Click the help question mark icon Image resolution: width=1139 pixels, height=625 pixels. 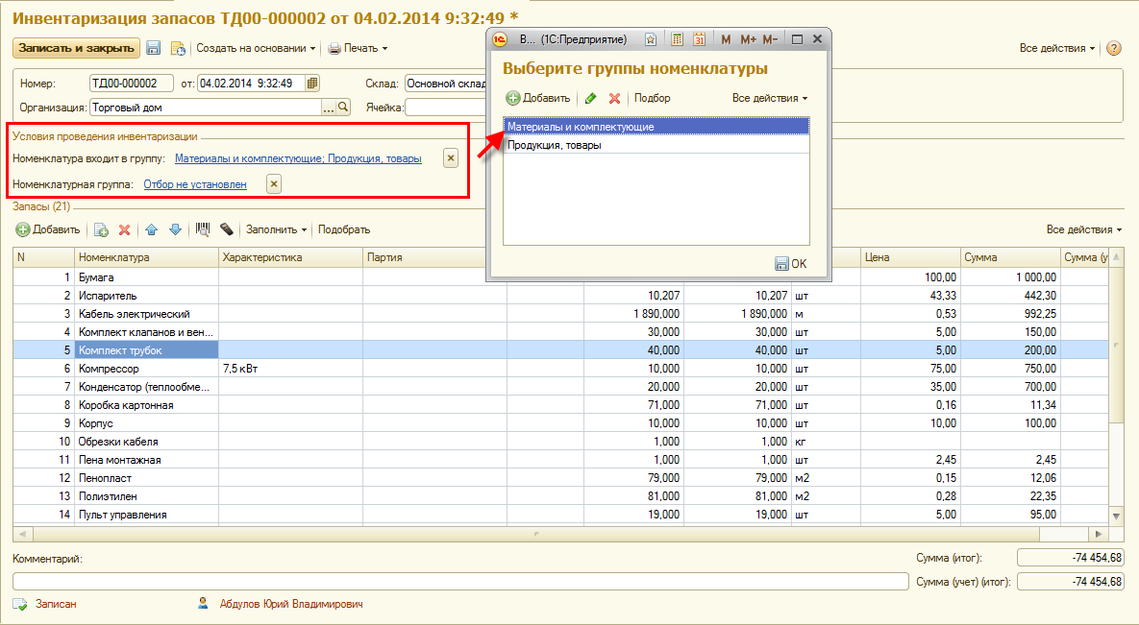tap(1114, 48)
